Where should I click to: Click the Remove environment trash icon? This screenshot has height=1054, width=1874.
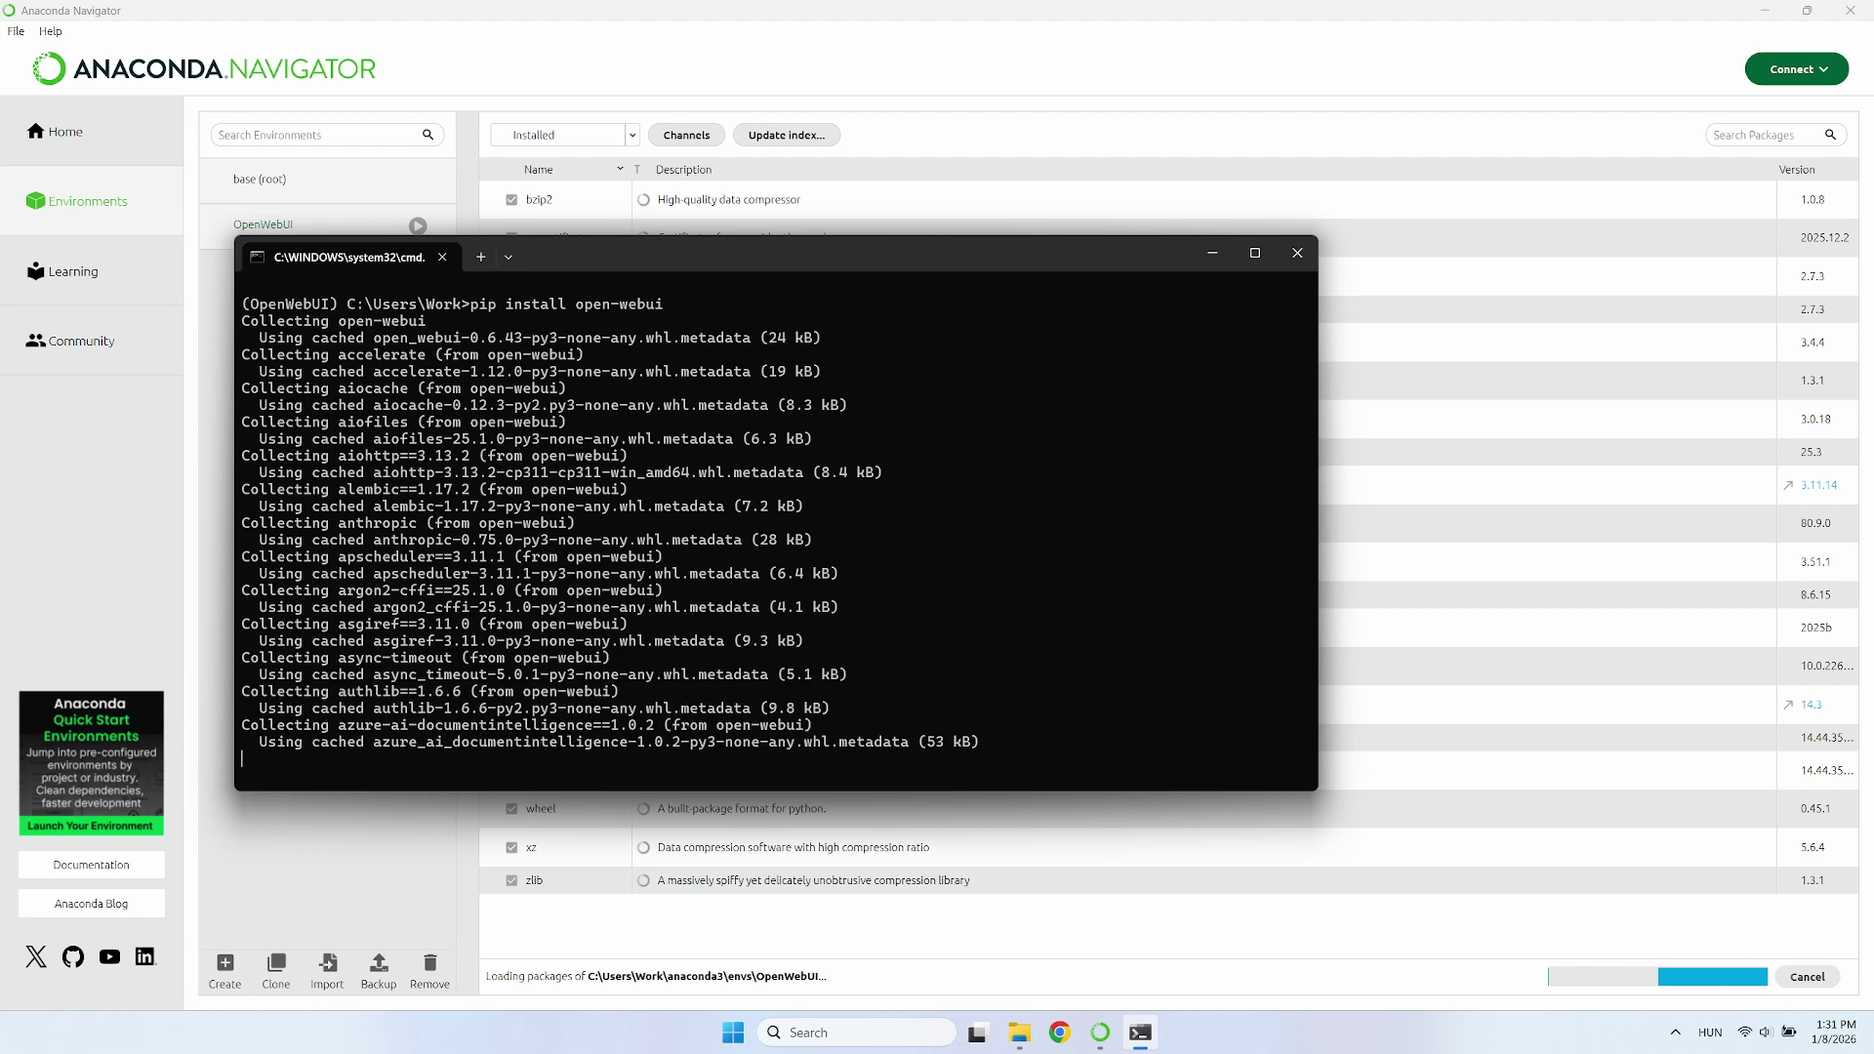429,963
